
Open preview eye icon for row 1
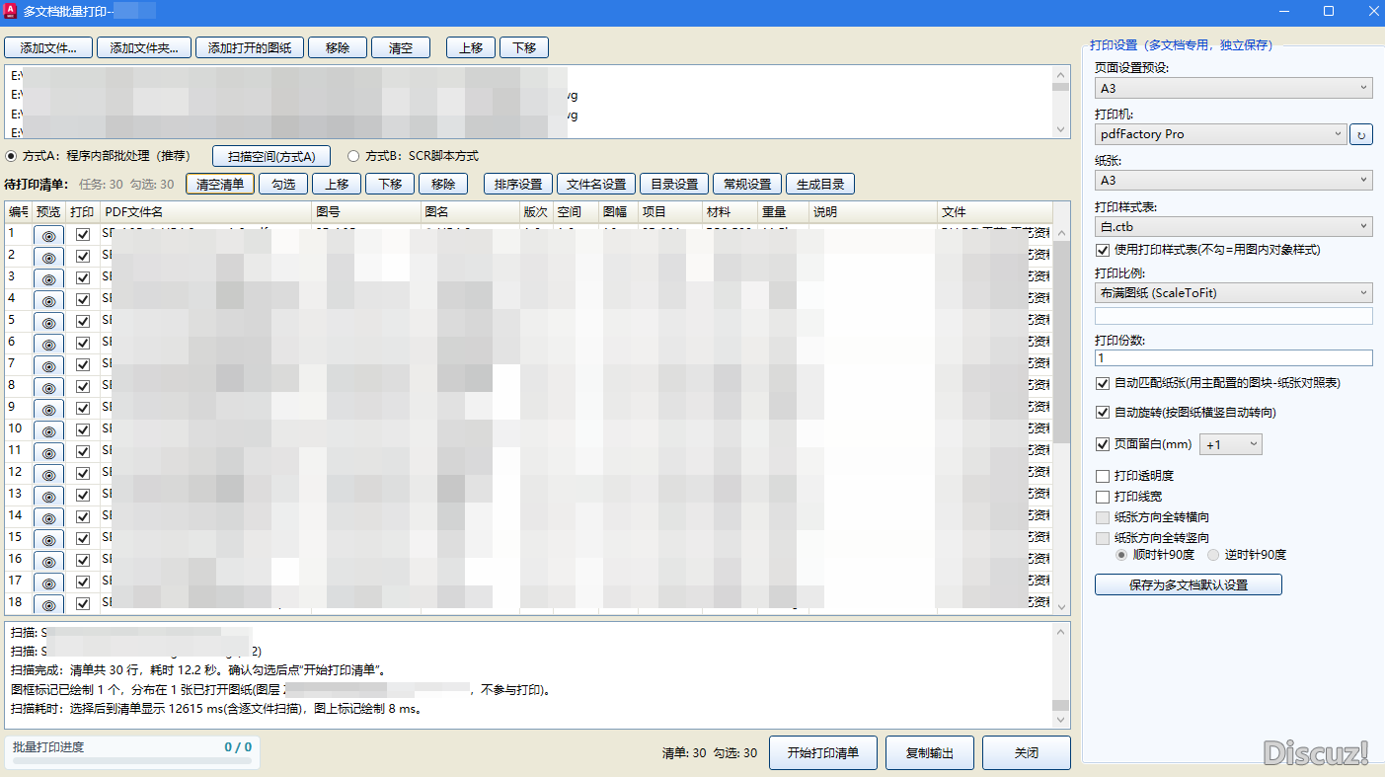point(48,235)
